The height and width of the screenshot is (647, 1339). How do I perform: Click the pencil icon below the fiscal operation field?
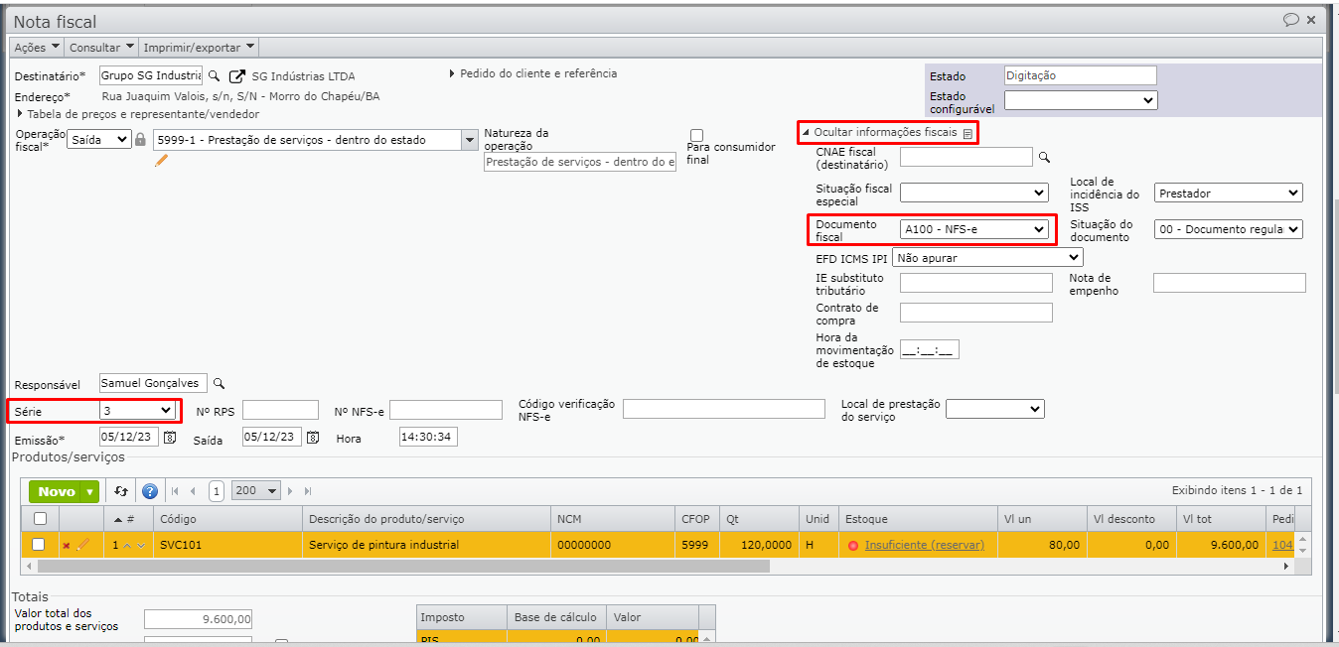tap(162, 160)
